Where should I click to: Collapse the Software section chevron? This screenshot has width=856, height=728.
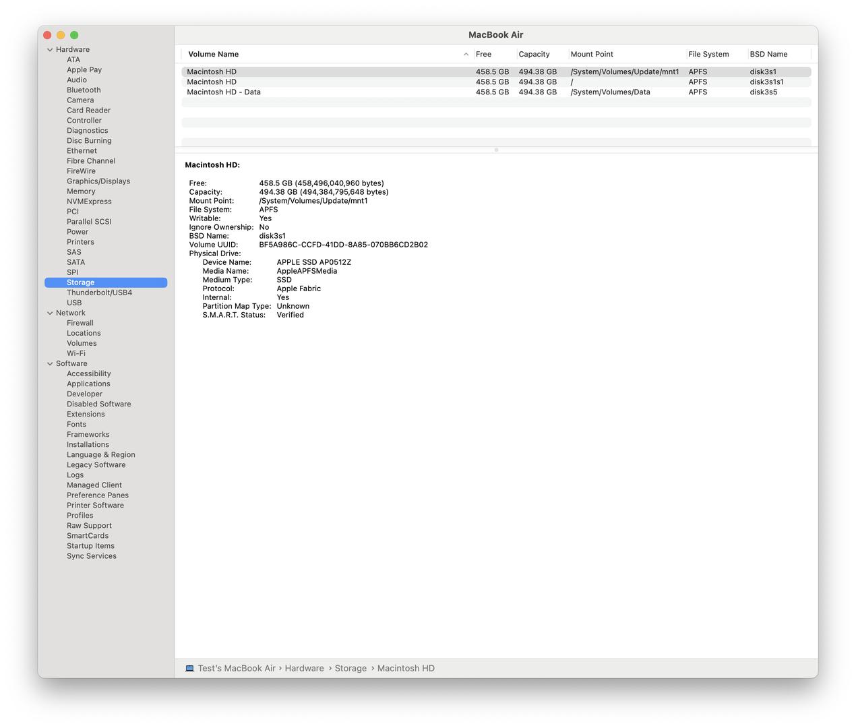50,363
